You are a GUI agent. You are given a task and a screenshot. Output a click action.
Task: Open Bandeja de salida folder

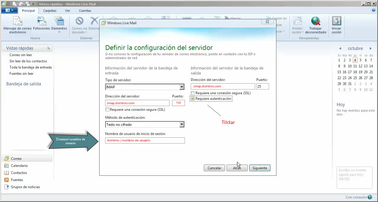pos(24,84)
